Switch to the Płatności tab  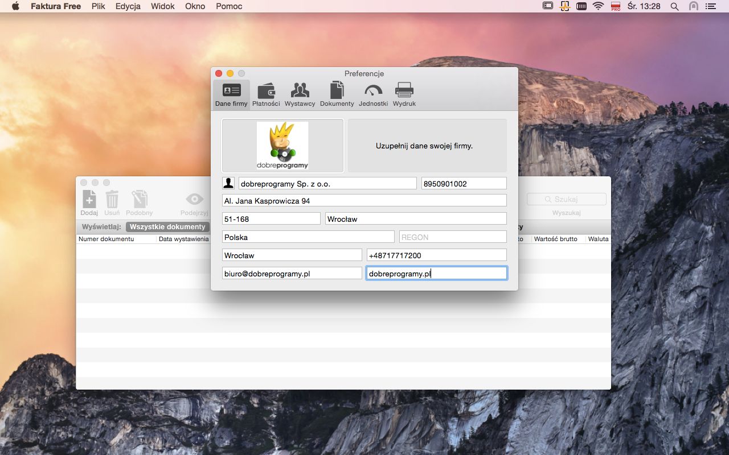click(x=266, y=94)
